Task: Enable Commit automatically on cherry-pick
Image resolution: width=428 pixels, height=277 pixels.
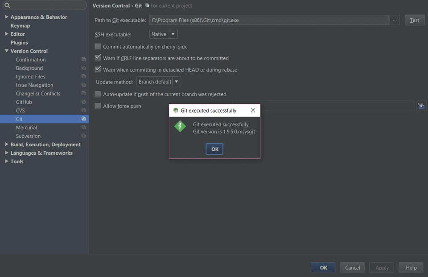Action: (98, 47)
